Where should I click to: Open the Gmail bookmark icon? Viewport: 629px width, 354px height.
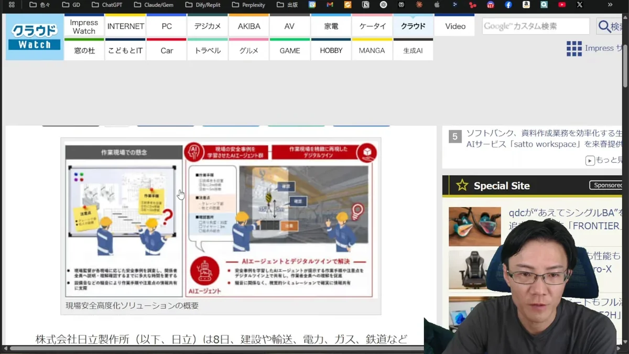(x=330, y=5)
